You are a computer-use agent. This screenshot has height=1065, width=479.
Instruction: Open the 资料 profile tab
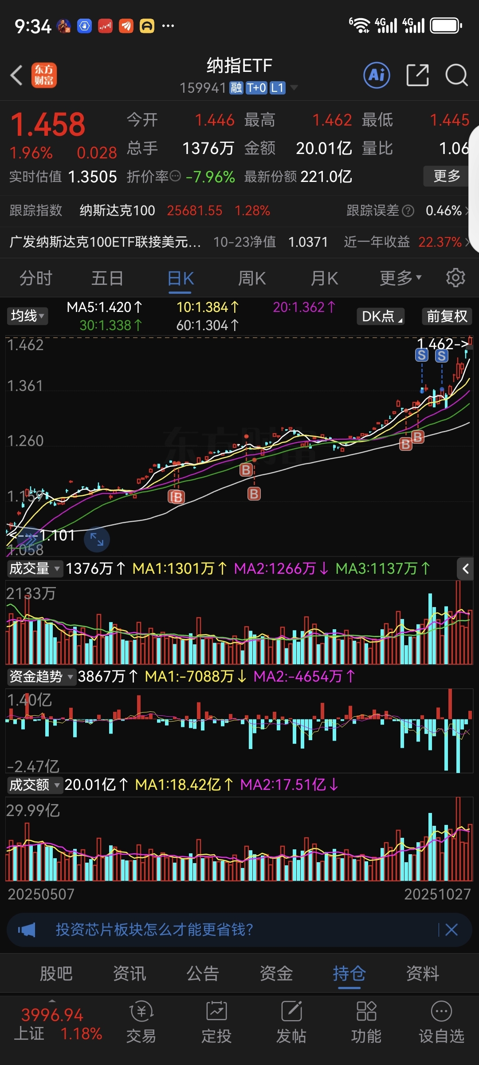423,973
